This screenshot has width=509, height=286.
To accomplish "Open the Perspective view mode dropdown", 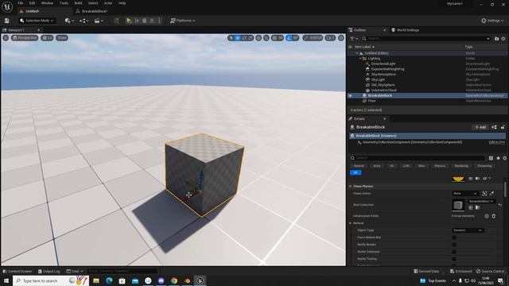I will click(25, 38).
